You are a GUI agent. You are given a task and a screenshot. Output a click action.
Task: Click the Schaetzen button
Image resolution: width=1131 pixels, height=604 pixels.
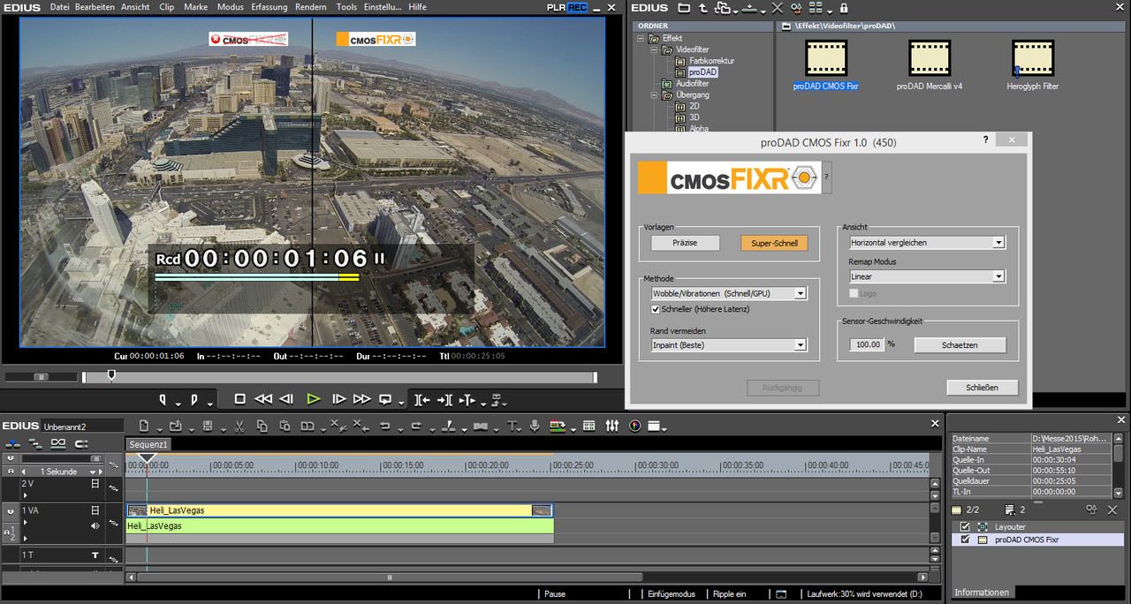point(959,345)
